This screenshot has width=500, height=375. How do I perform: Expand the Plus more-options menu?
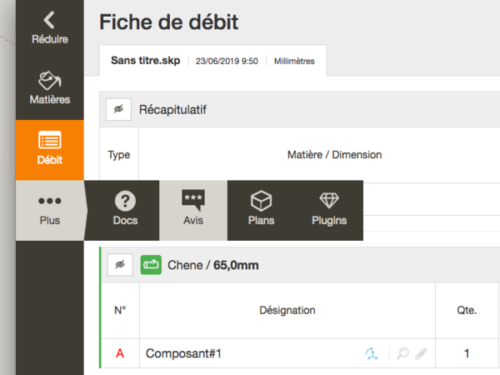[49, 210]
